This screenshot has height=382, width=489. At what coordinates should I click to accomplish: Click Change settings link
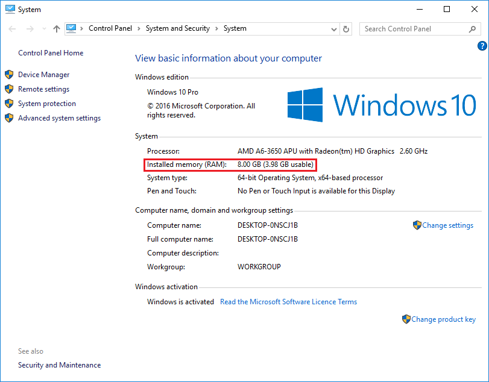[x=447, y=225]
